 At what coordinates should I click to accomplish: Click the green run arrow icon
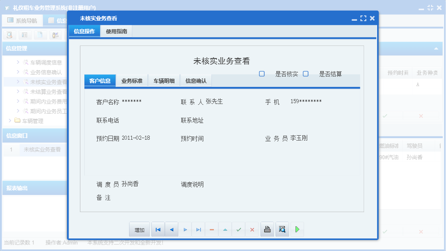coord(297,229)
